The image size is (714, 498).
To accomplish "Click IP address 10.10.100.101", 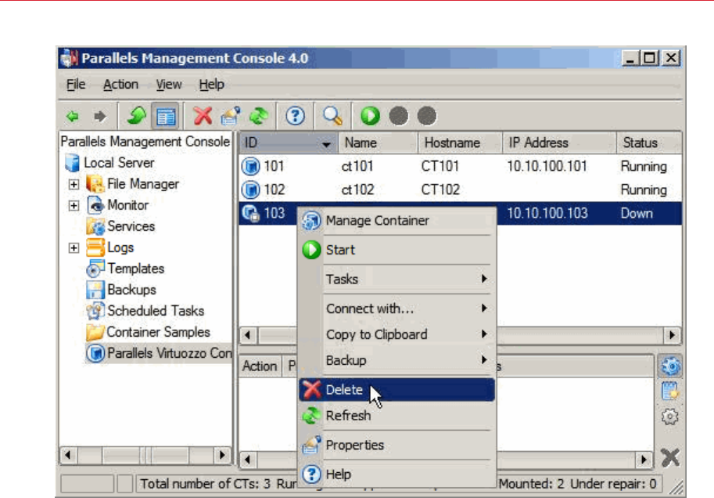I will pos(547,167).
